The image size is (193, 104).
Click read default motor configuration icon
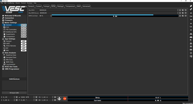tap(191, 16)
